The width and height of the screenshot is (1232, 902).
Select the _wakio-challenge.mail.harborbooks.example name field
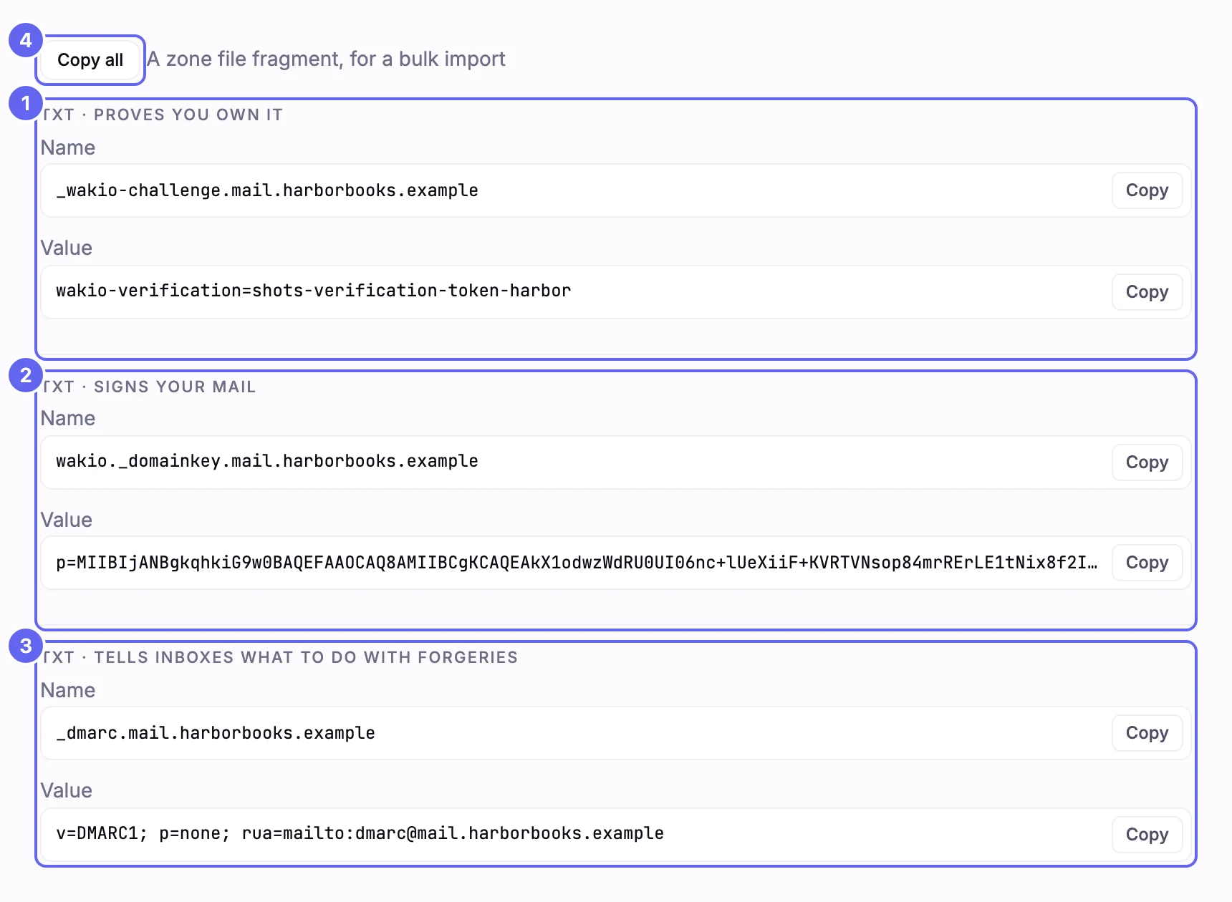[x=615, y=190]
